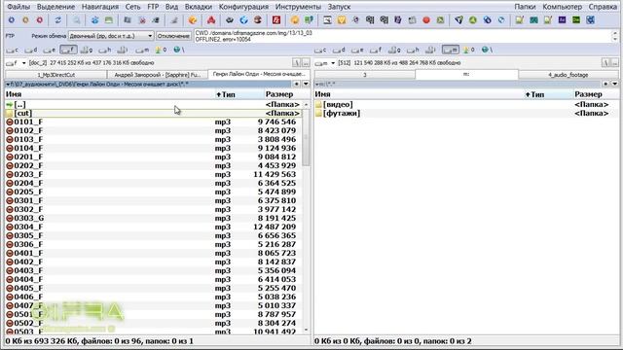Switch left panel to drive m
623x350 pixels.
click(142, 50)
